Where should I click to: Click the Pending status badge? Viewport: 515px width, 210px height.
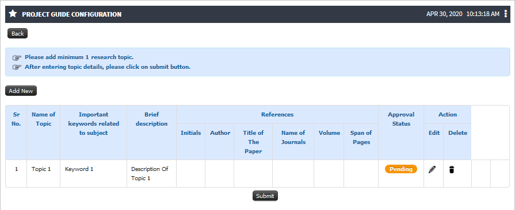(x=401, y=169)
